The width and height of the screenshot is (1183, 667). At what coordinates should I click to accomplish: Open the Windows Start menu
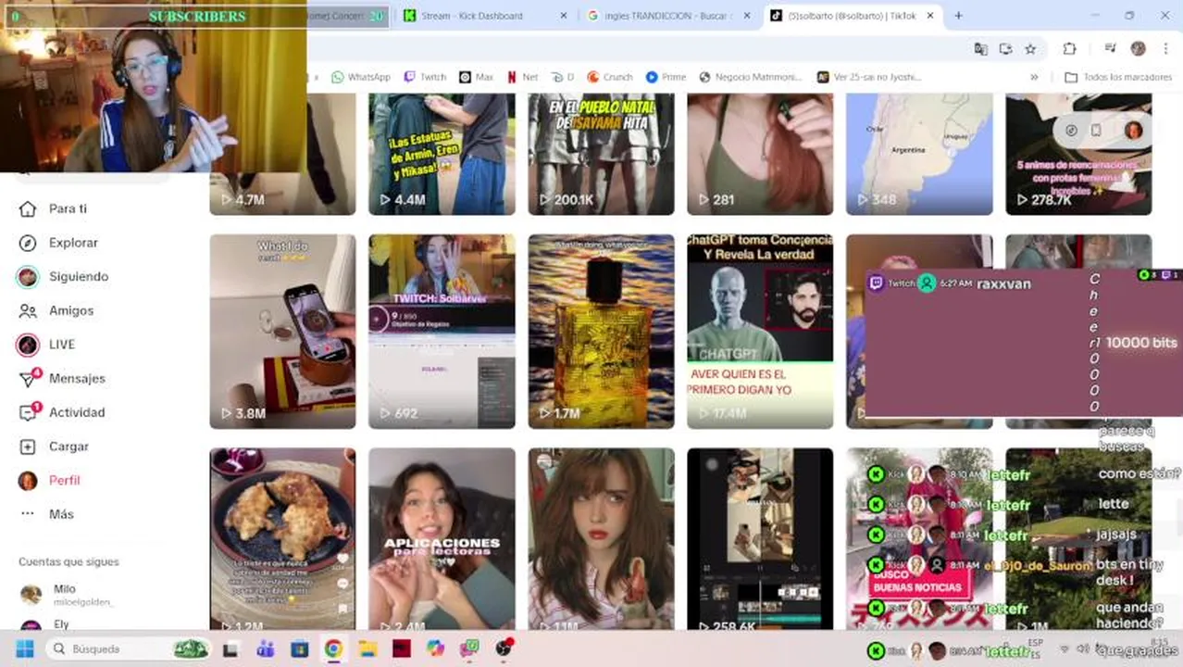click(25, 648)
